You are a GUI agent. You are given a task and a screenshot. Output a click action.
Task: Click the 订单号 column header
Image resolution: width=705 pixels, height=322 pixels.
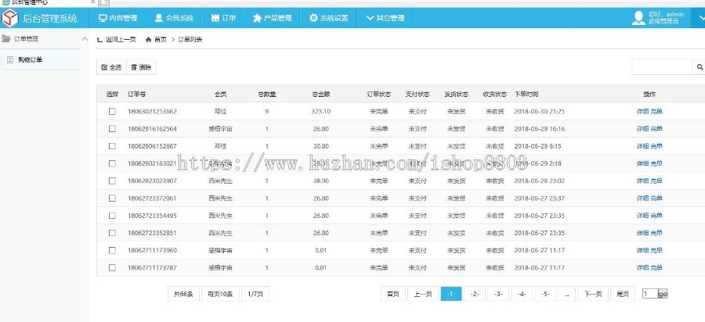click(x=136, y=95)
